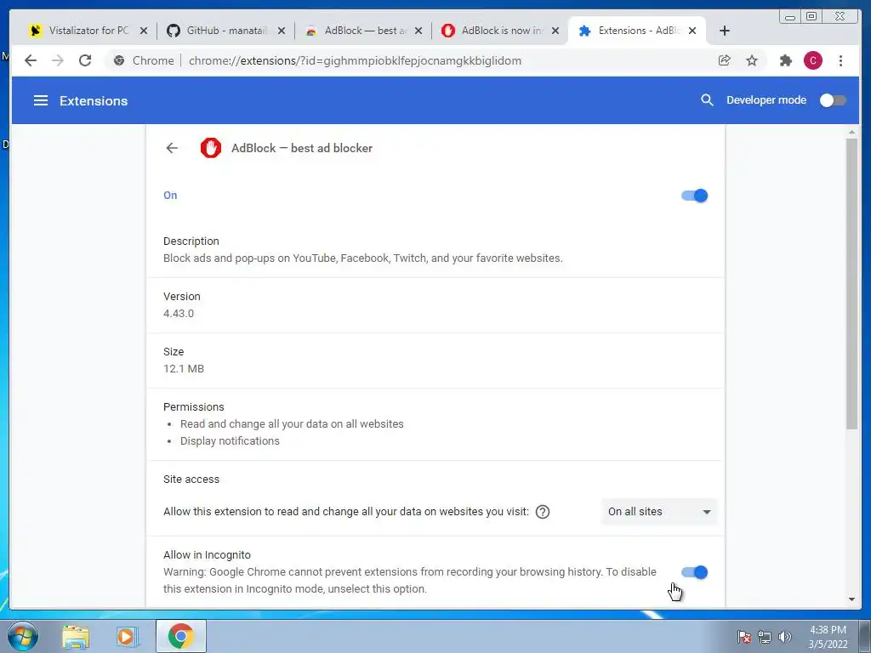Image resolution: width=871 pixels, height=653 pixels.
Task: Click the Developer mode label
Action: click(x=766, y=100)
